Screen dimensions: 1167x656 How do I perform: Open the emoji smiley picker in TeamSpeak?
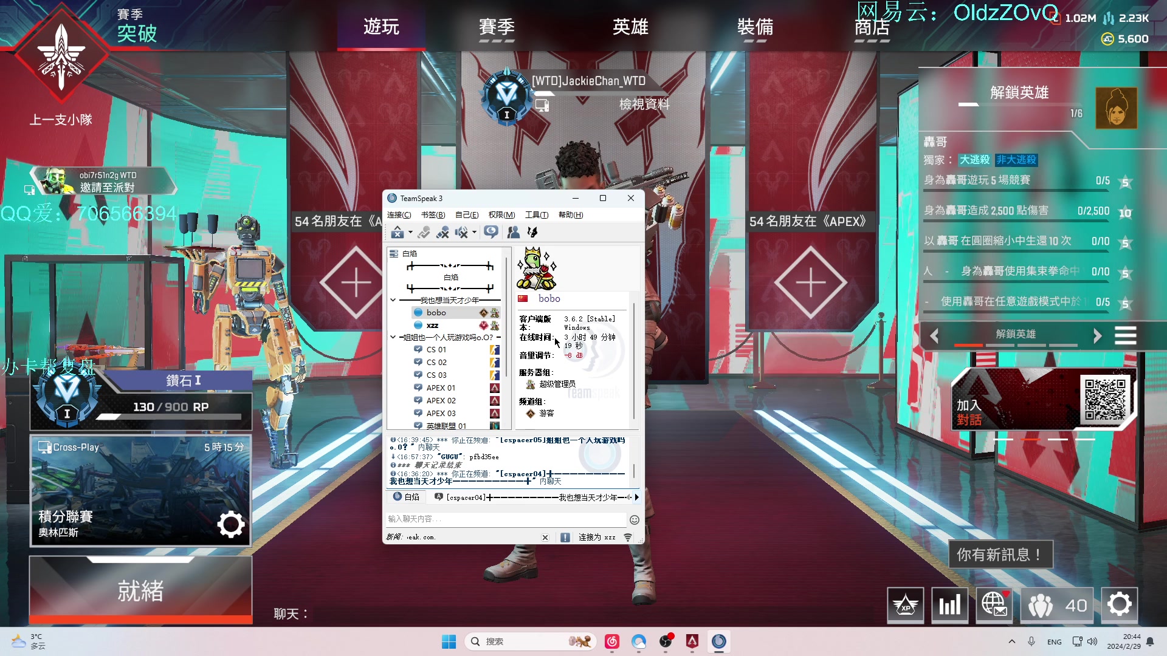click(x=635, y=520)
